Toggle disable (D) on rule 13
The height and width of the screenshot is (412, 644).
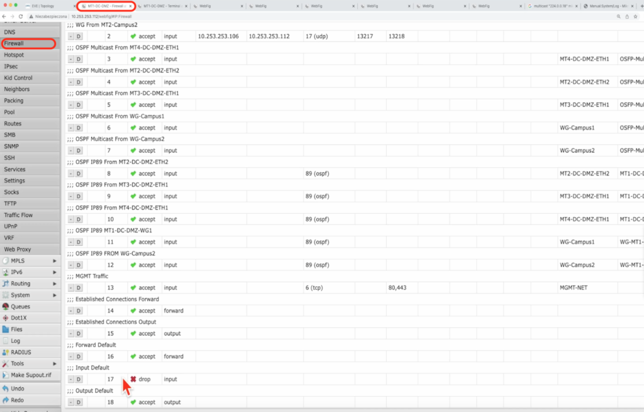tap(79, 288)
